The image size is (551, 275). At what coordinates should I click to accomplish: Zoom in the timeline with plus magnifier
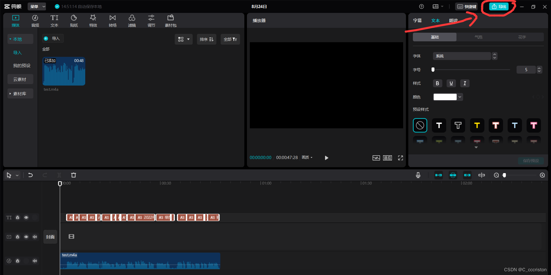pos(542,175)
